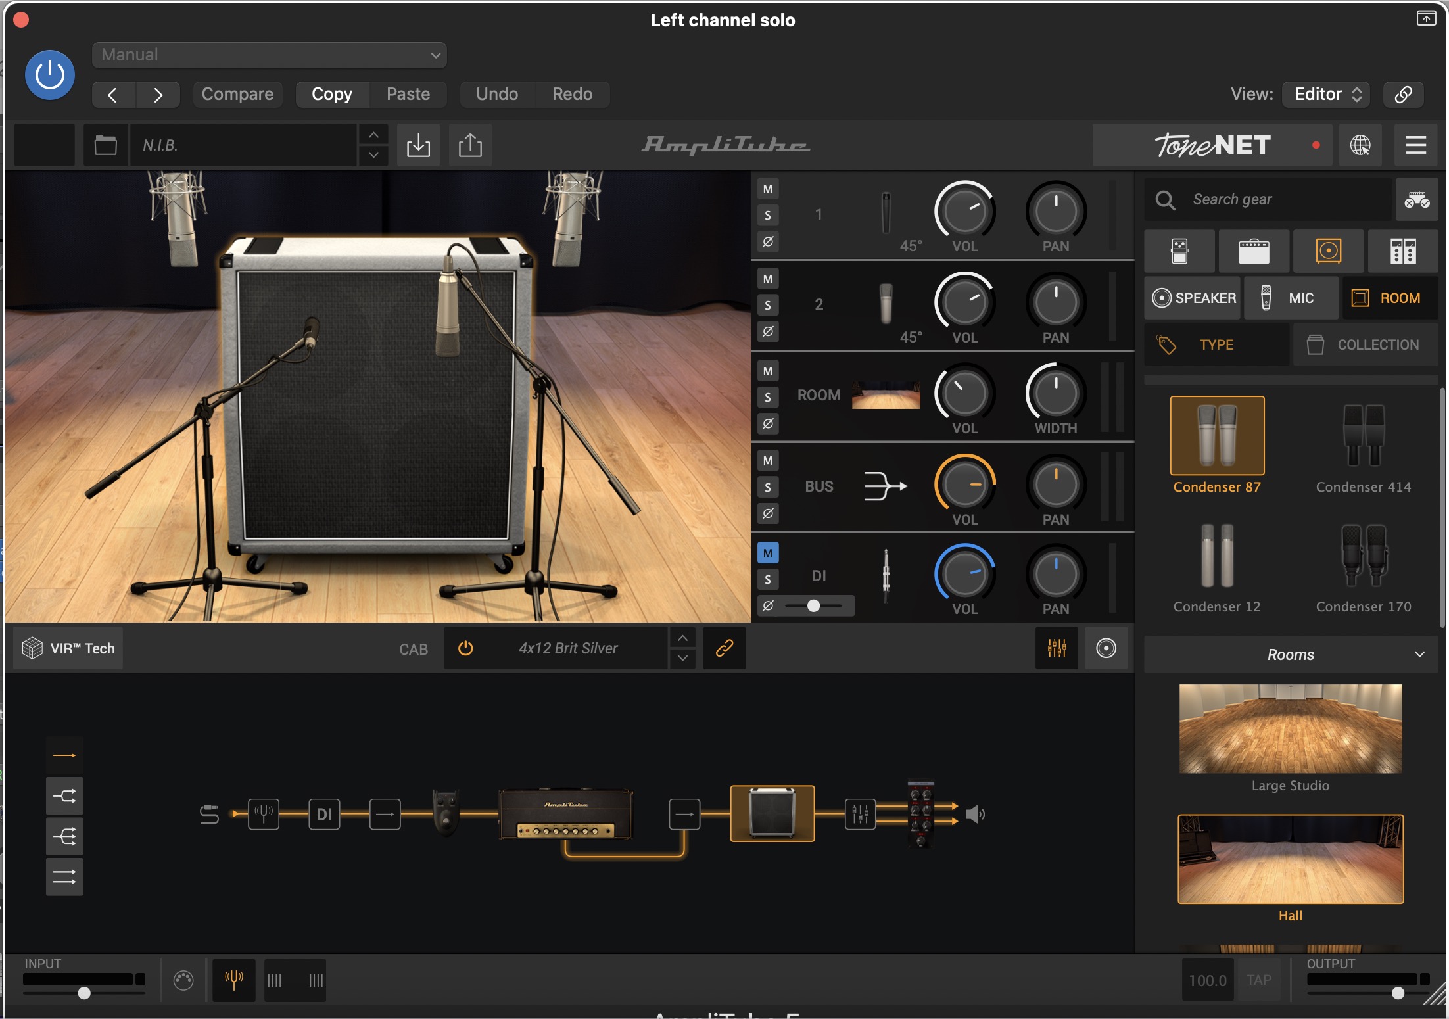Open the speaker selection view icon
1449x1019 pixels.
1106,648
